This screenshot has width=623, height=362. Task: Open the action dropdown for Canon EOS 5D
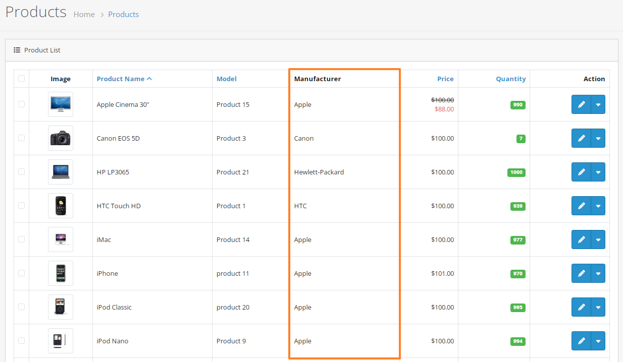pos(598,138)
